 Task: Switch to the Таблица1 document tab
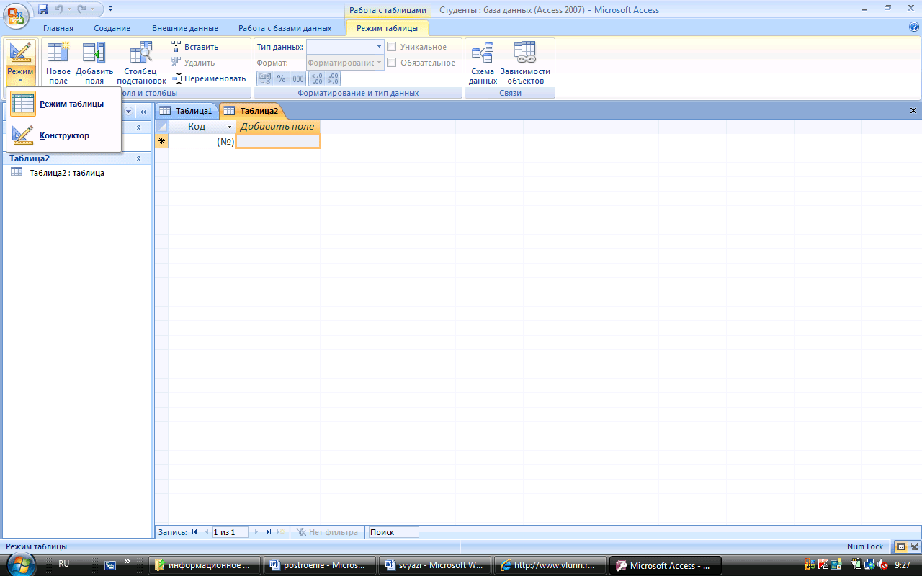click(x=187, y=111)
